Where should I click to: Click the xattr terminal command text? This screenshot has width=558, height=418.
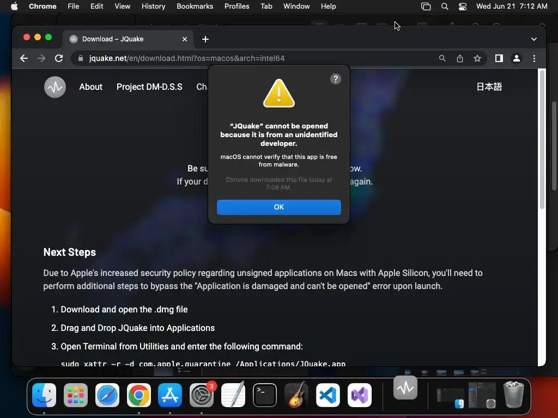click(203, 363)
